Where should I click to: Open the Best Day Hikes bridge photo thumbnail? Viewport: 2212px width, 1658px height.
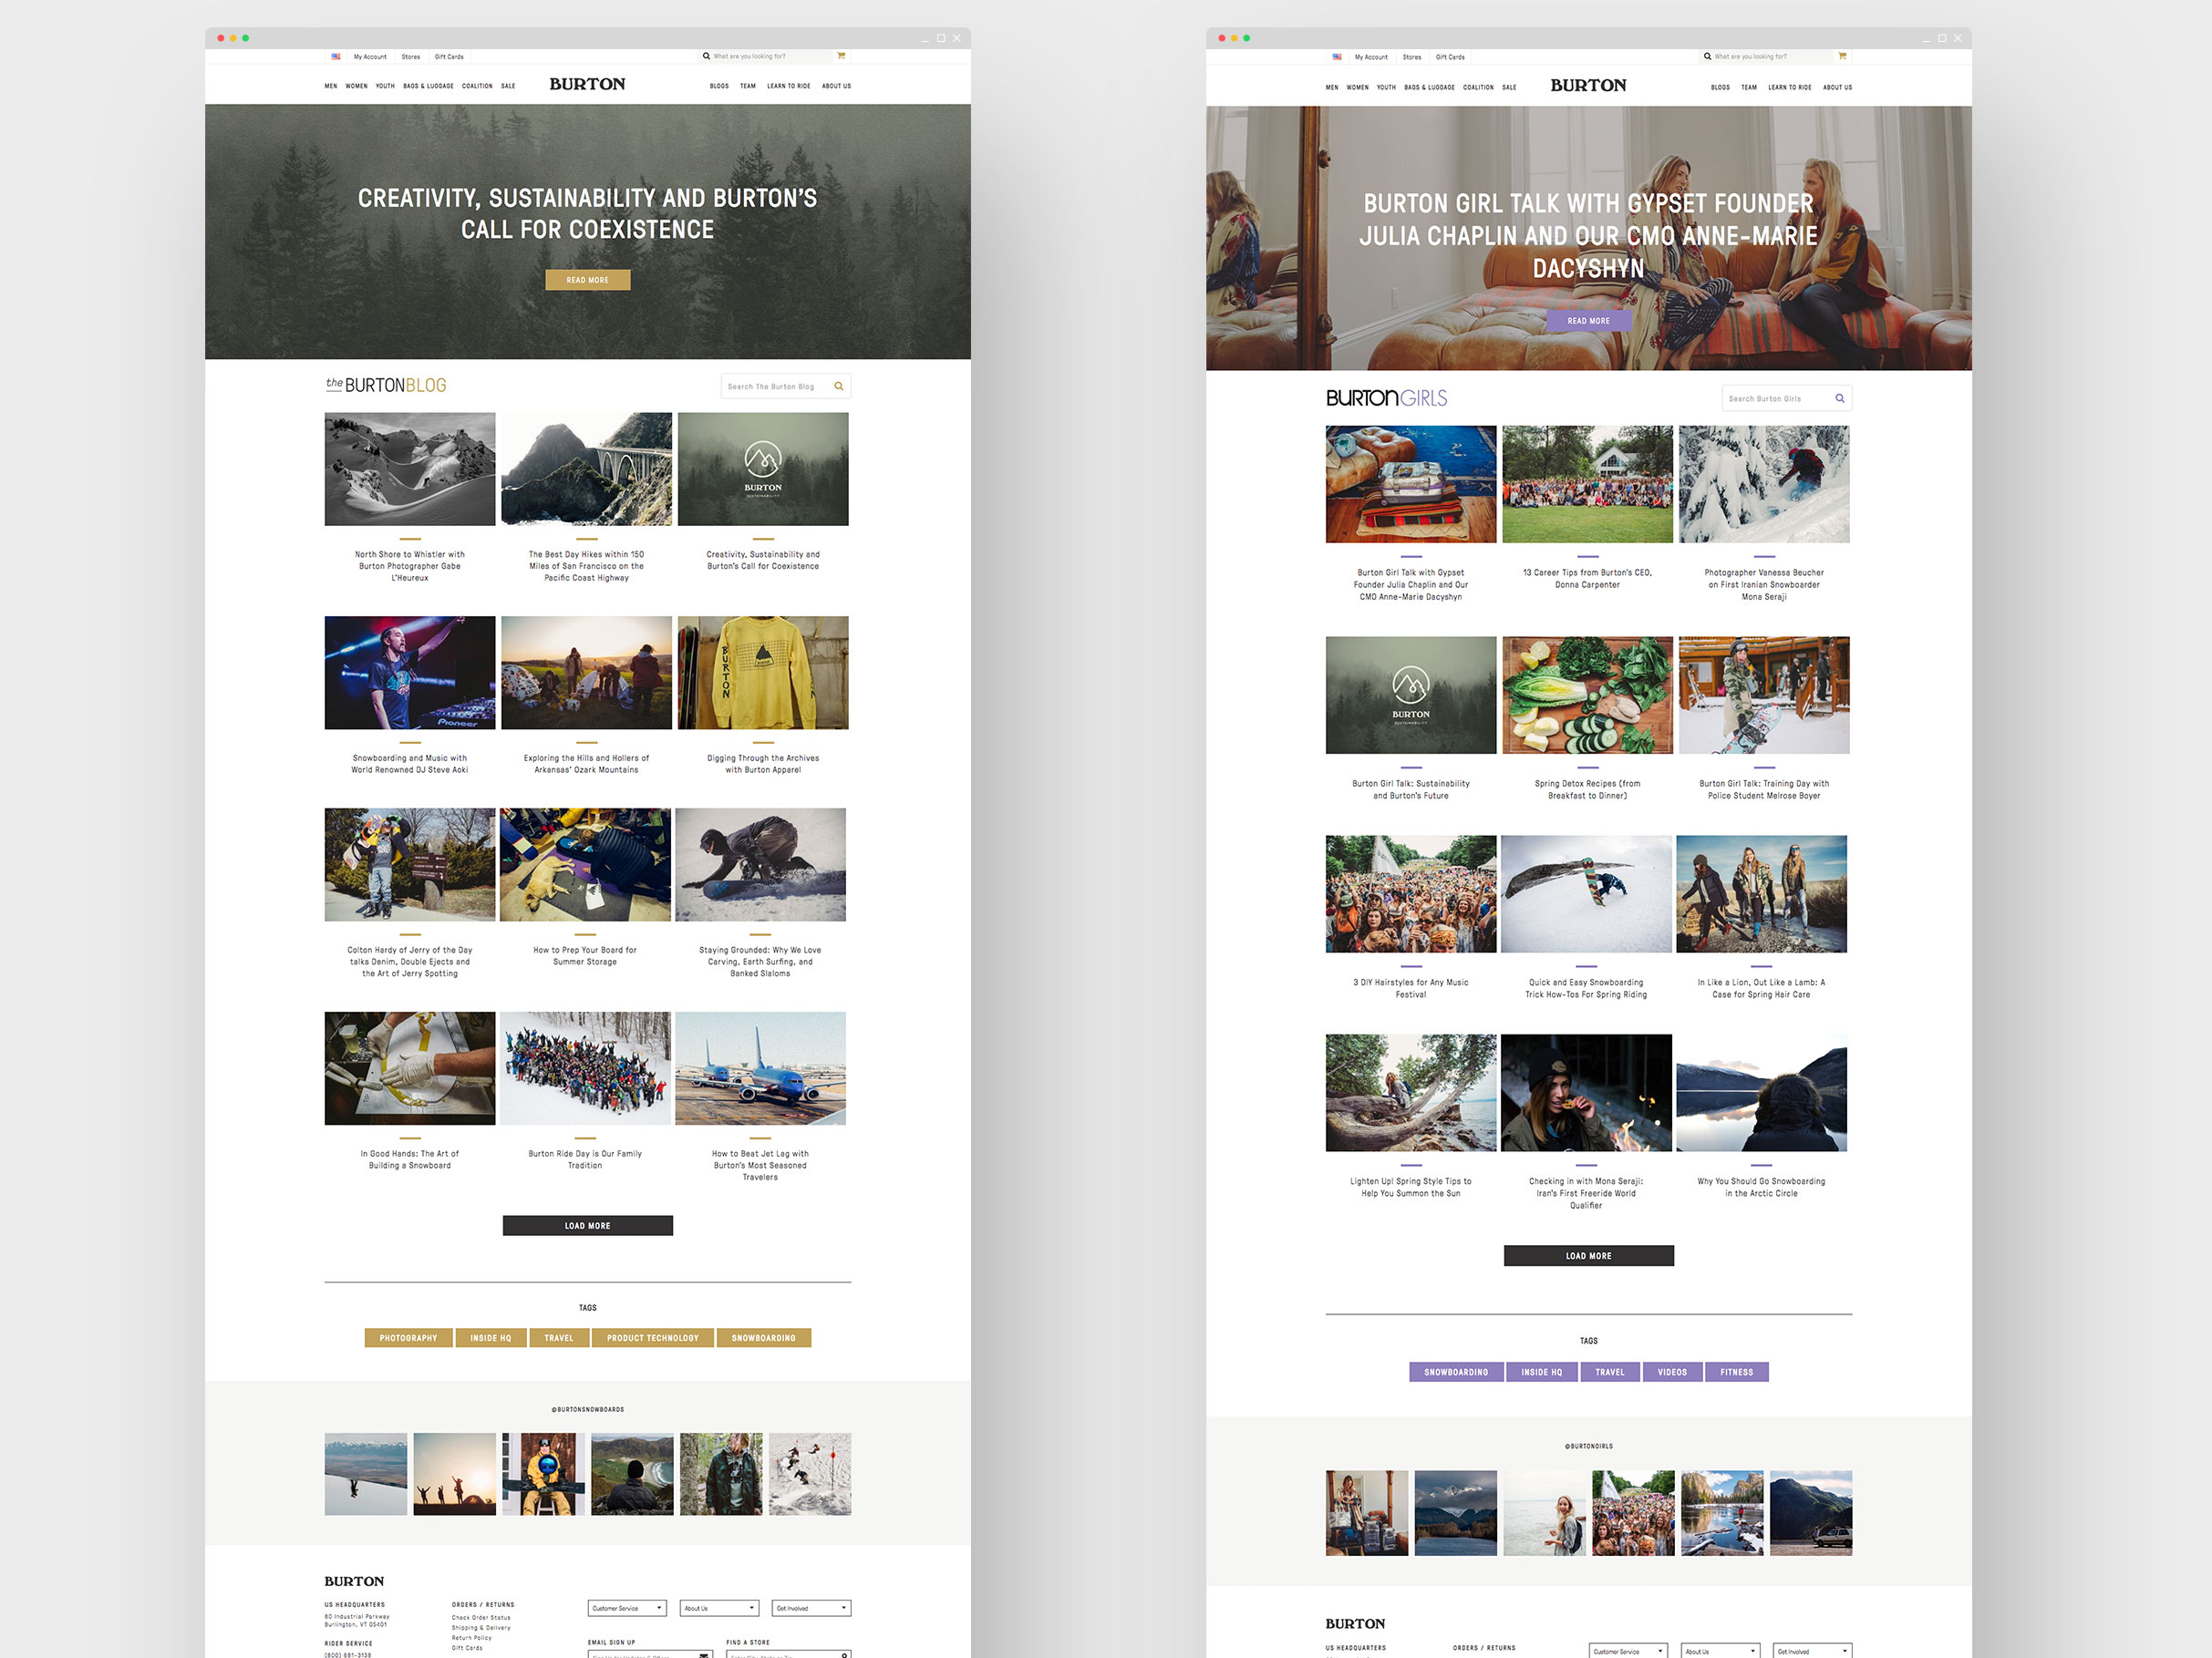point(586,469)
